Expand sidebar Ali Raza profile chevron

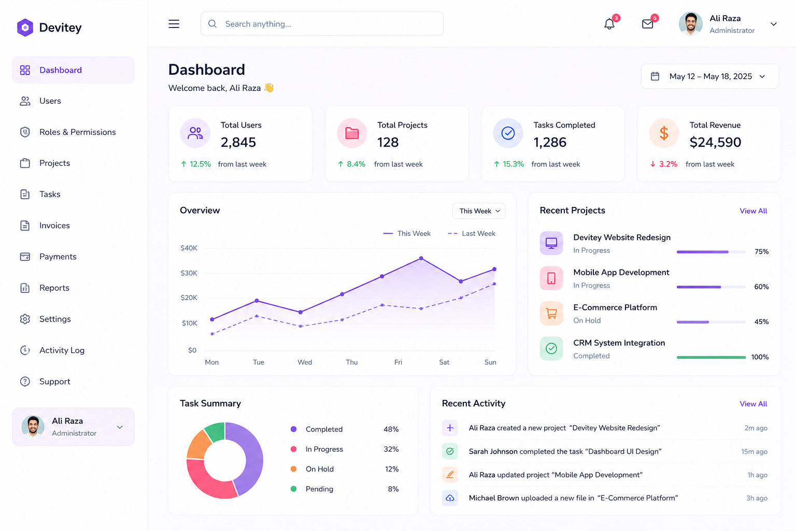[x=120, y=427]
